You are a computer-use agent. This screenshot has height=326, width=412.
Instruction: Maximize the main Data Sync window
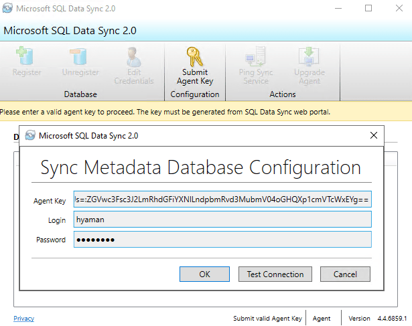[x=368, y=8]
